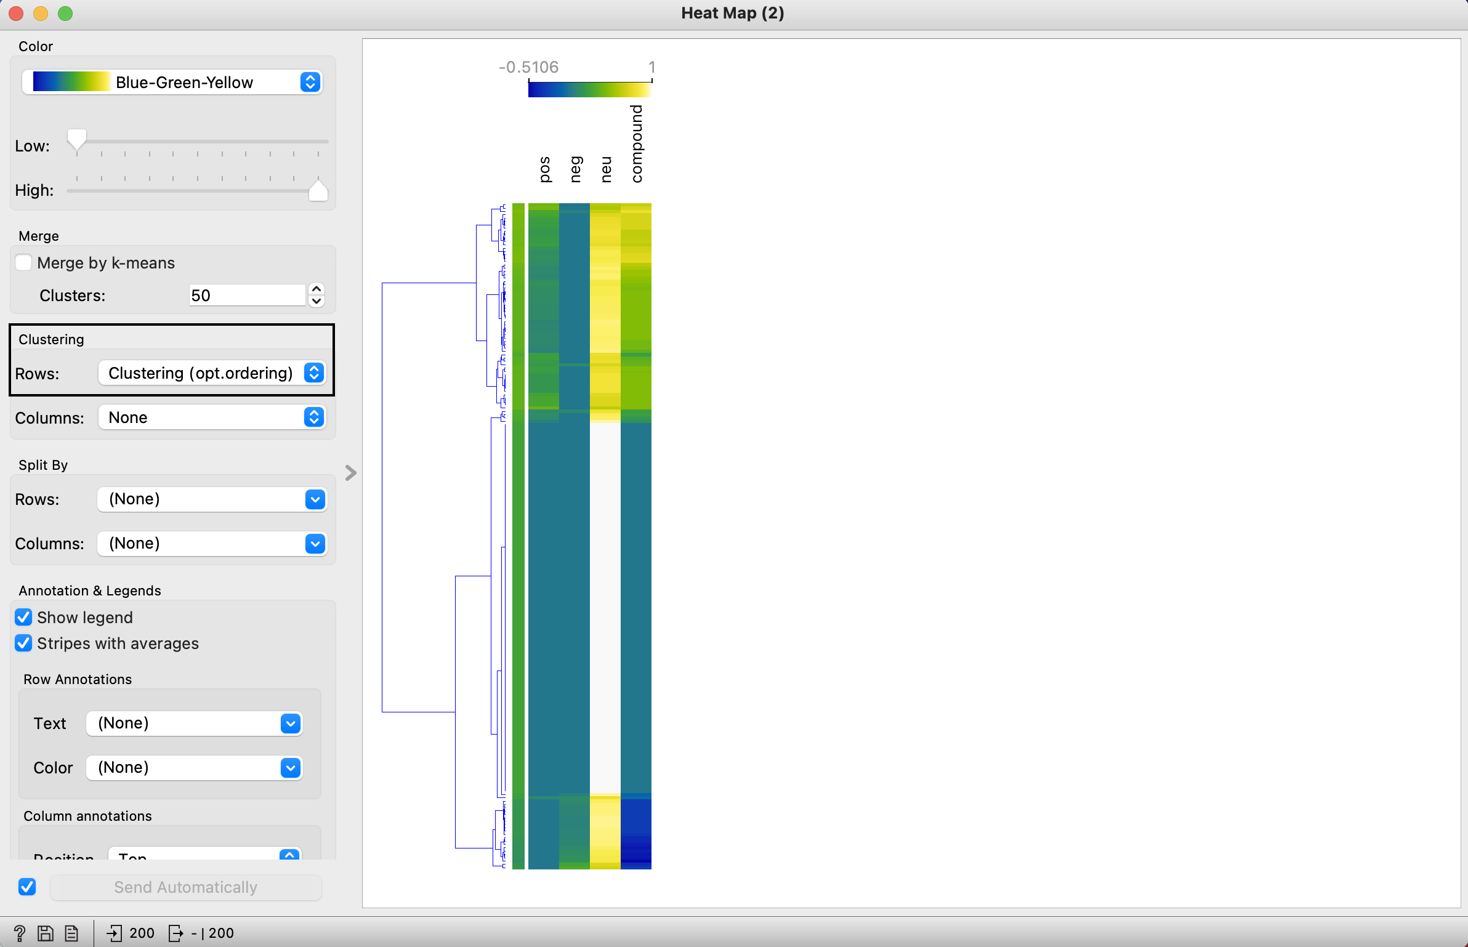Toggle Merge by k-means checkbox

pos(23,263)
